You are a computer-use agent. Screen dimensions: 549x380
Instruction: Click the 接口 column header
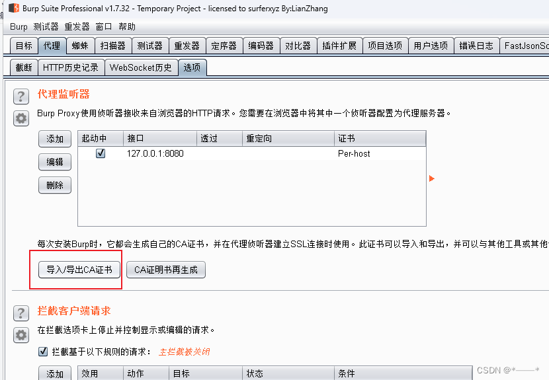(160, 139)
